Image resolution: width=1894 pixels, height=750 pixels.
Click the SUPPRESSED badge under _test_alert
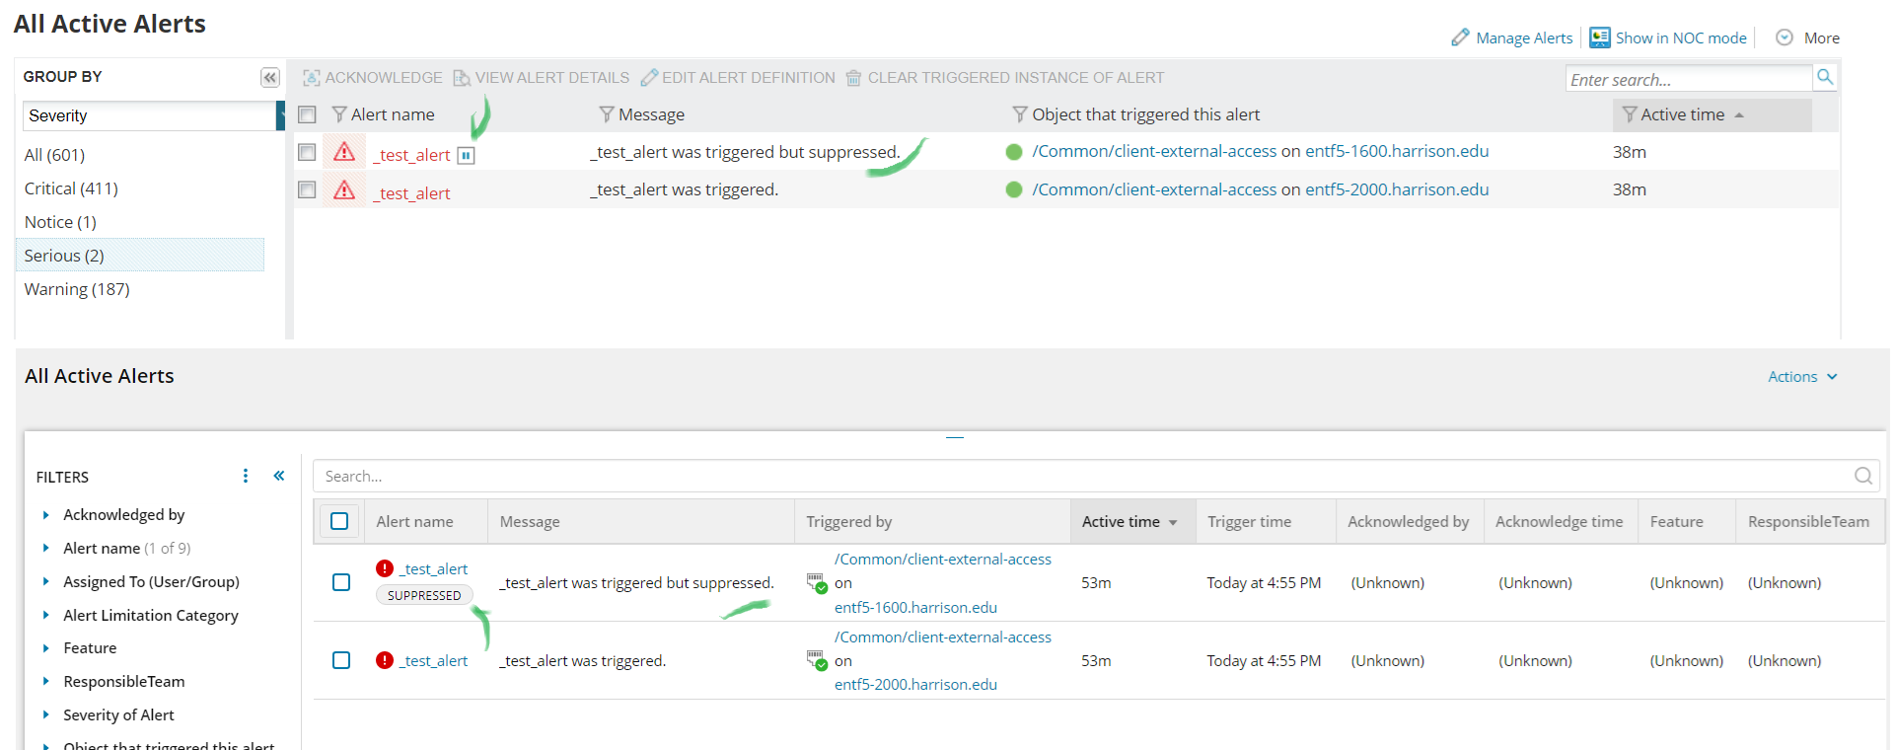tap(424, 595)
